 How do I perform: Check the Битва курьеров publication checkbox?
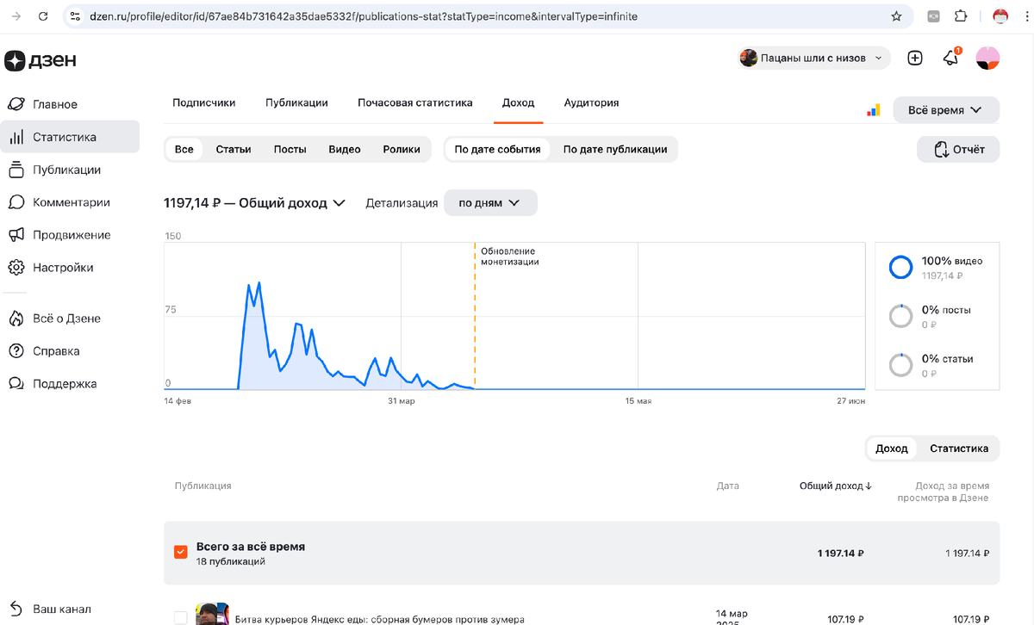point(181,617)
